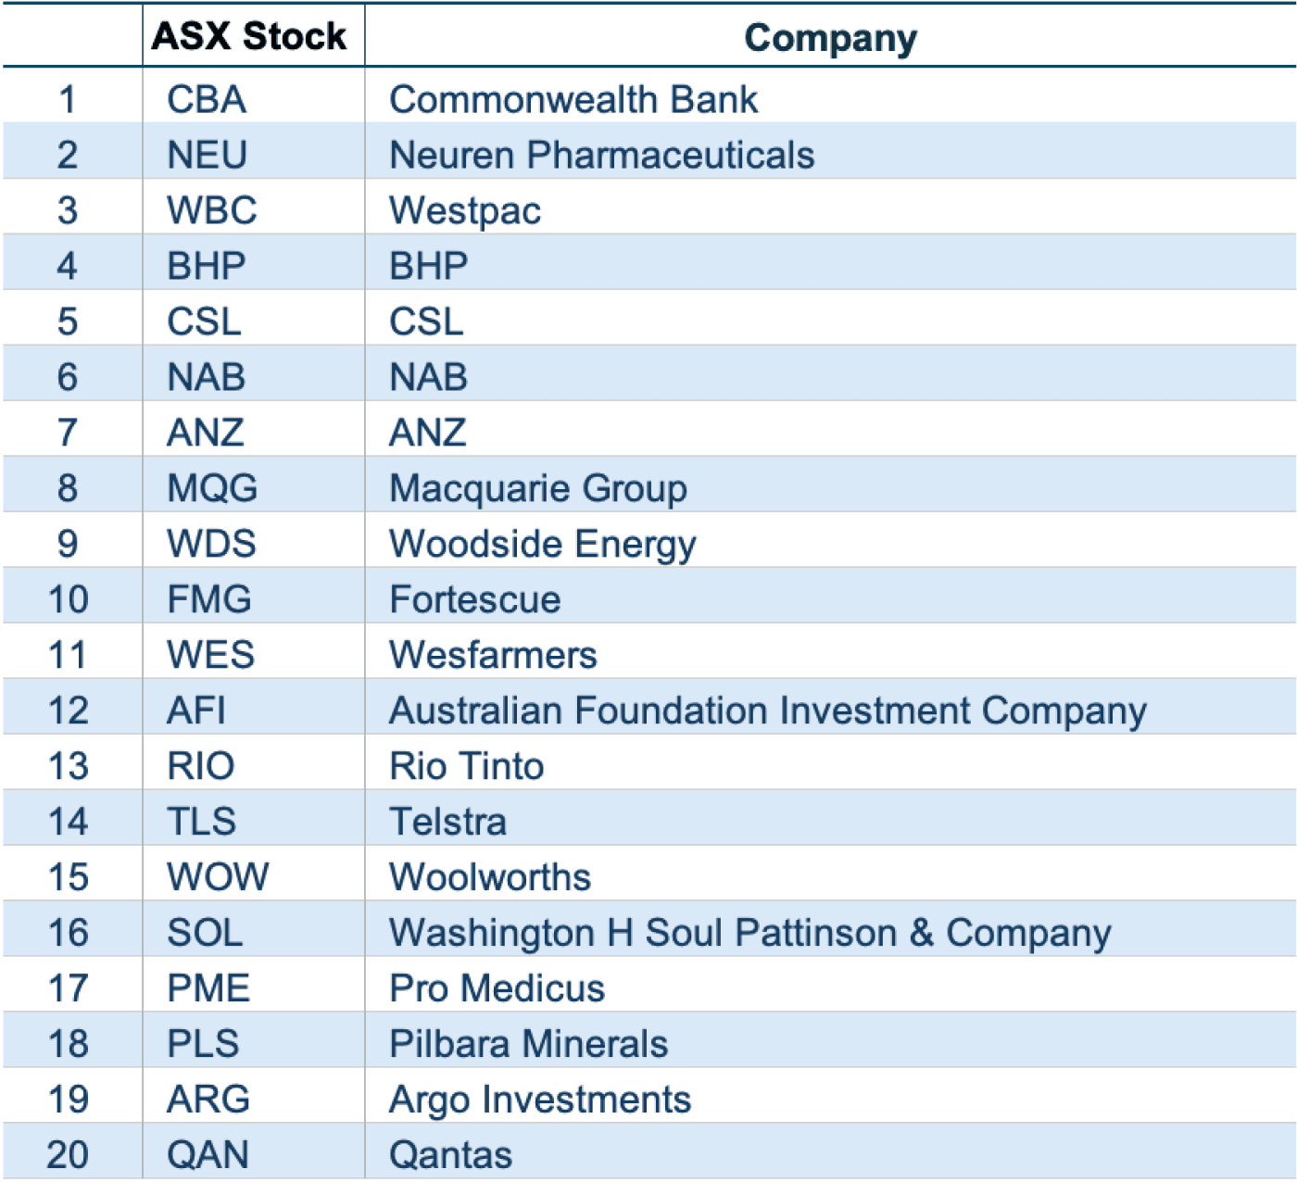1297x1182 pixels.
Task: Click the "Commonwealth Bank" company name
Action: pyautogui.click(x=573, y=99)
